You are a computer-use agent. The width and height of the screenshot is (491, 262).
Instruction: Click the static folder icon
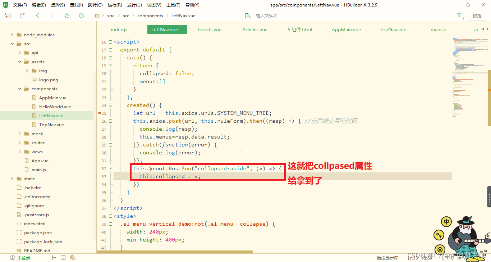pos(19,179)
